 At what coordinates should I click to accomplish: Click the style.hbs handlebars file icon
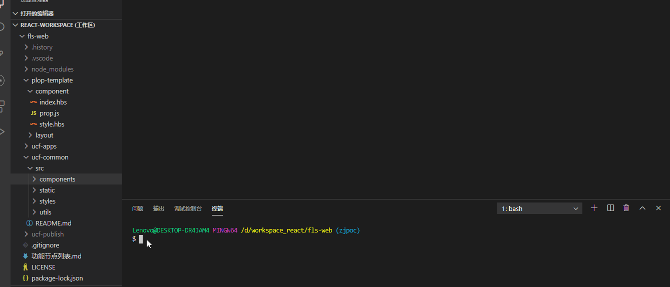(x=34, y=124)
